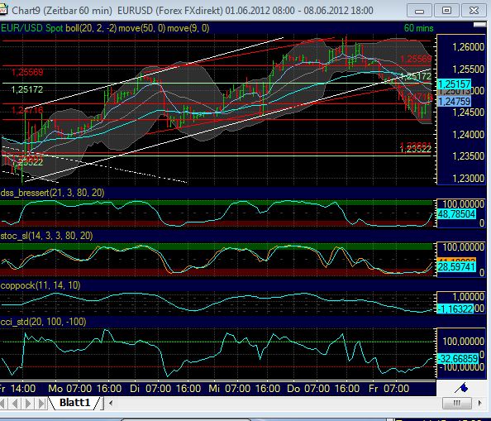Click the Chart9 window icon in title bar
This screenshot has width=491, height=421.
pyautogui.click(x=3, y=10)
